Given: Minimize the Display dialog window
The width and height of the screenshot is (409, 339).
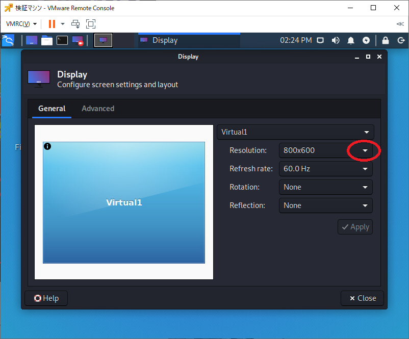Looking at the screenshot, I should (x=357, y=57).
